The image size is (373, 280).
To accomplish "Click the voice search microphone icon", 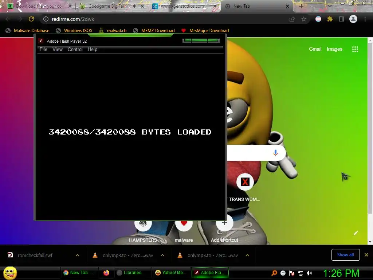I will (275, 153).
